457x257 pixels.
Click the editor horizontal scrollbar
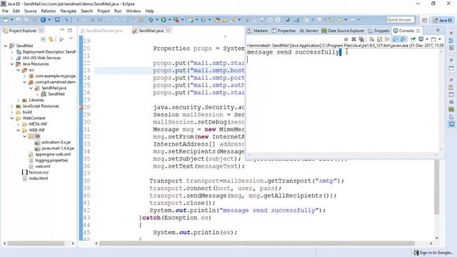(x=257, y=243)
